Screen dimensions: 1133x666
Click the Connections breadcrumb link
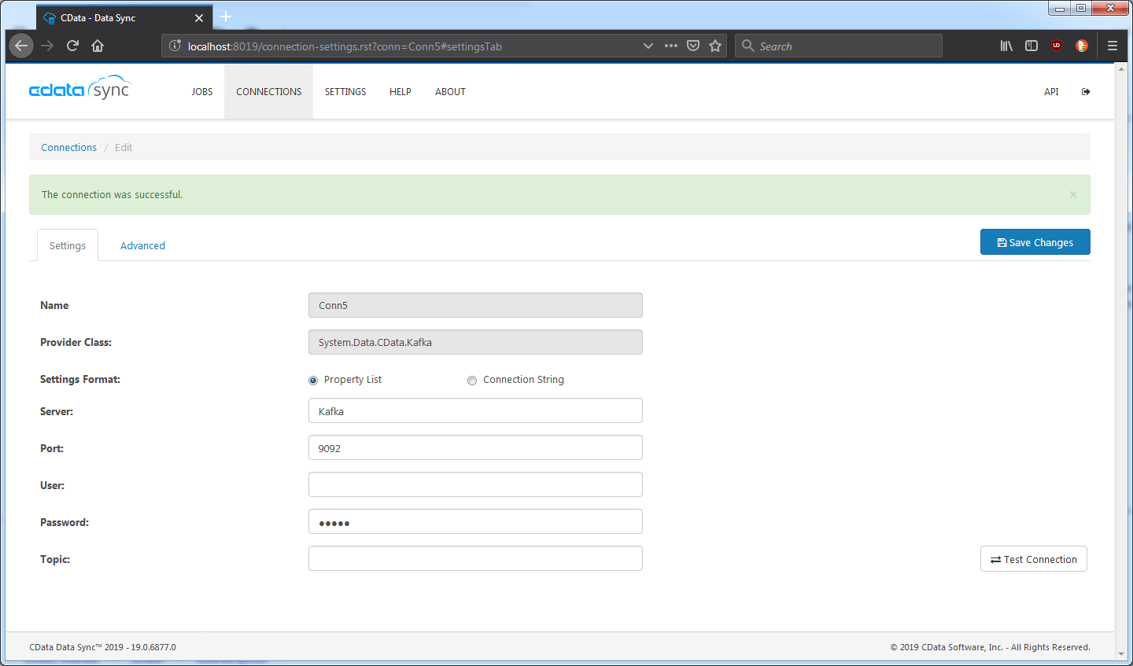click(x=69, y=147)
